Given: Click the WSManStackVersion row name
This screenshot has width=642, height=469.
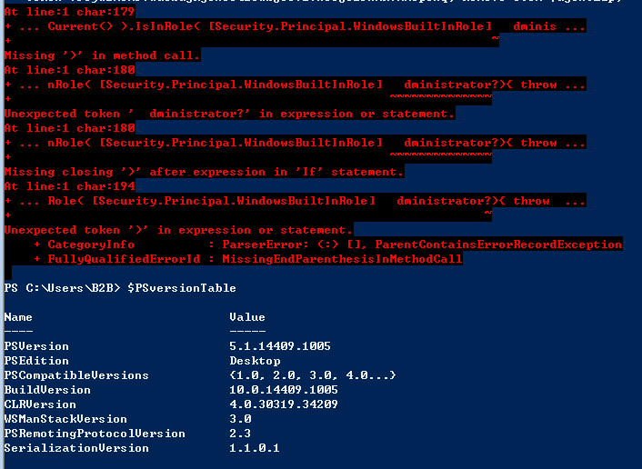Looking at the screenshot, I should (65, 419).
